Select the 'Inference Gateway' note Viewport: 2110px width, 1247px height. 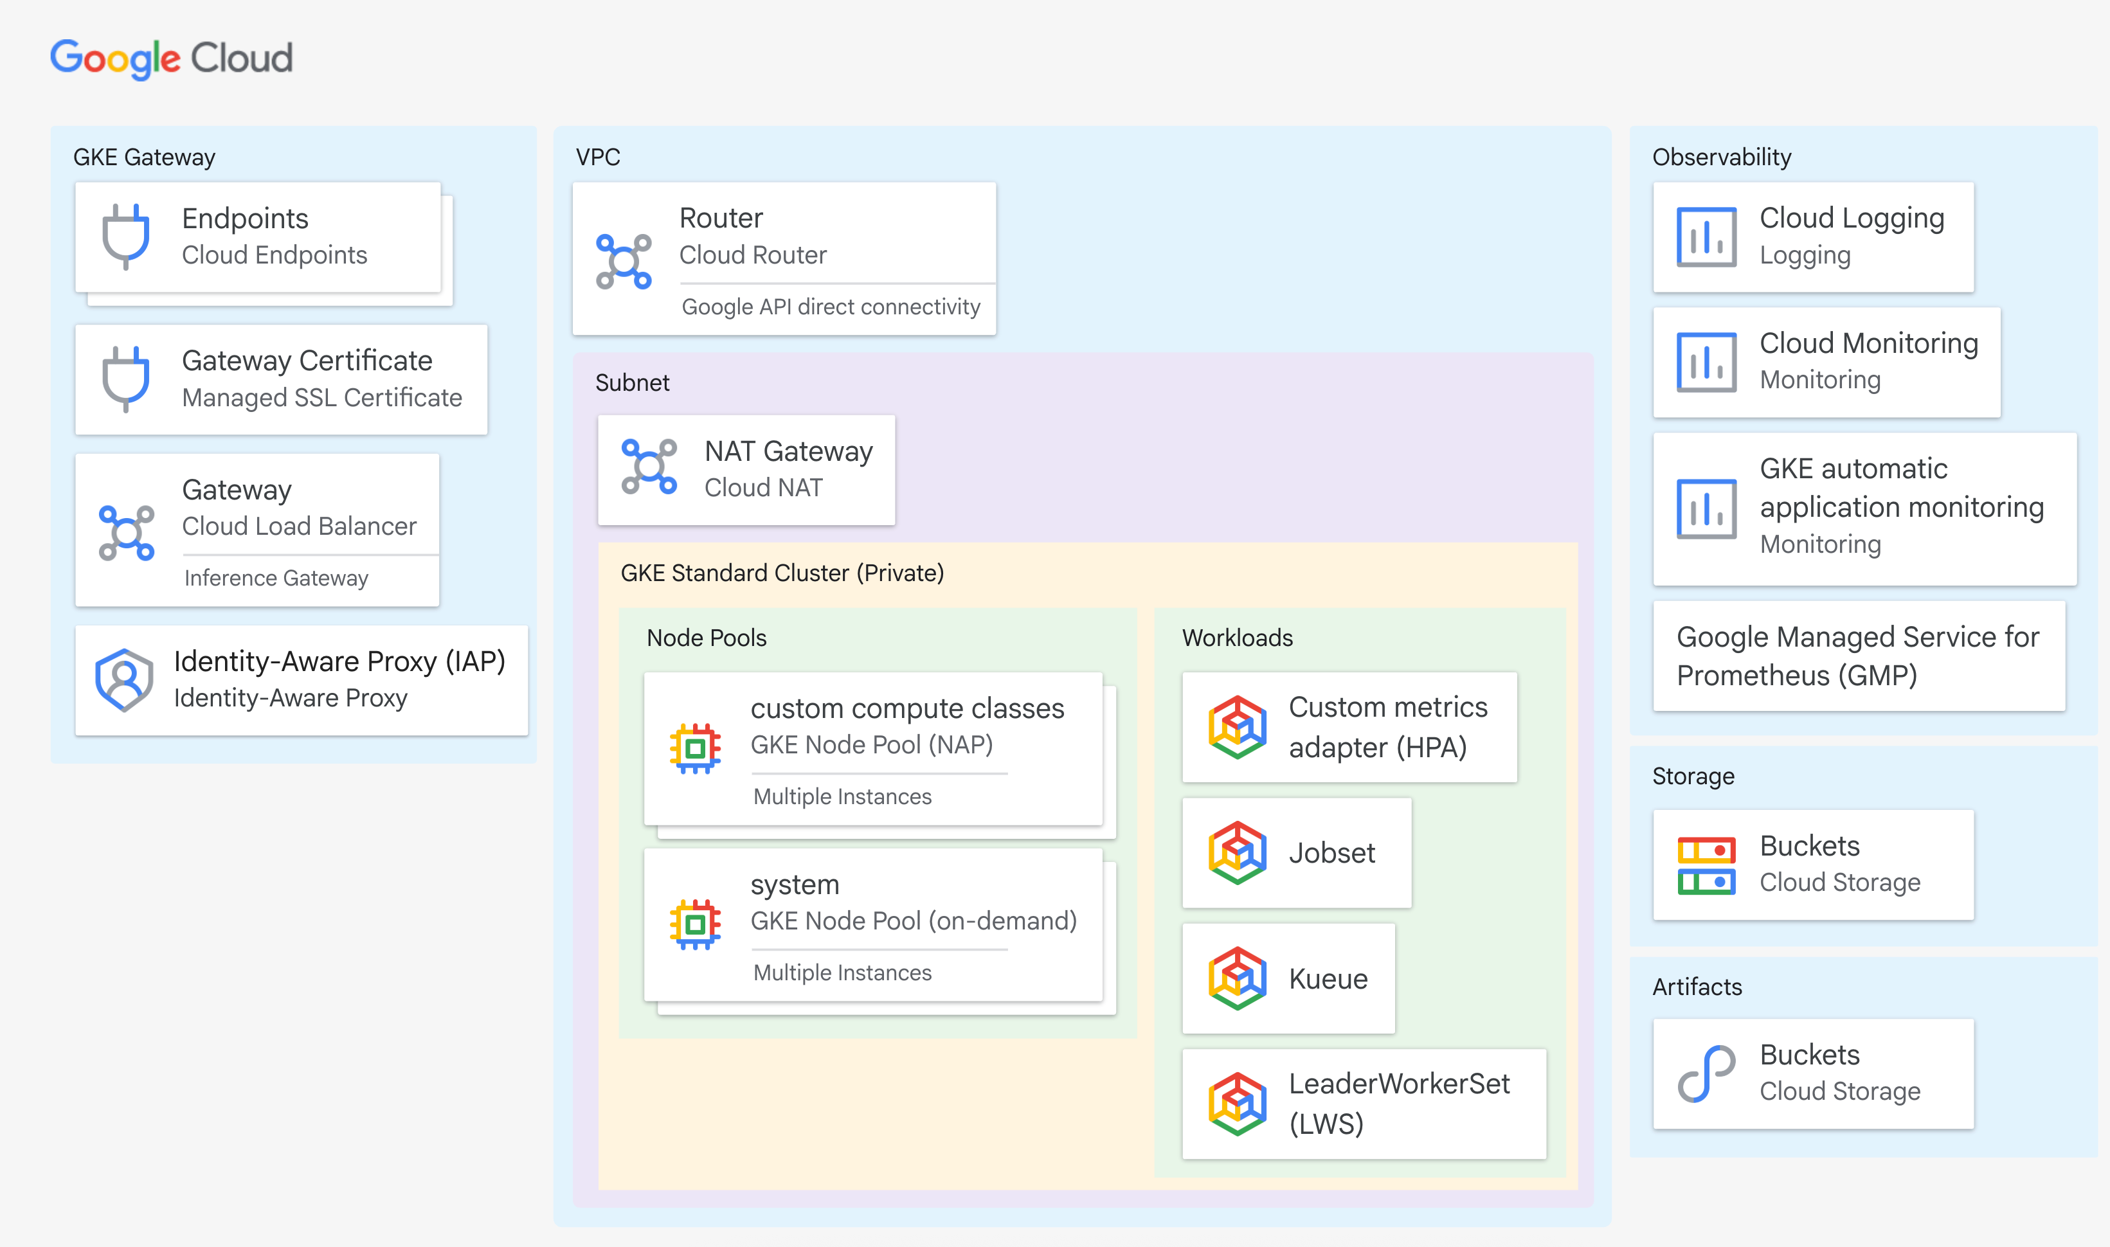(276, 578)
